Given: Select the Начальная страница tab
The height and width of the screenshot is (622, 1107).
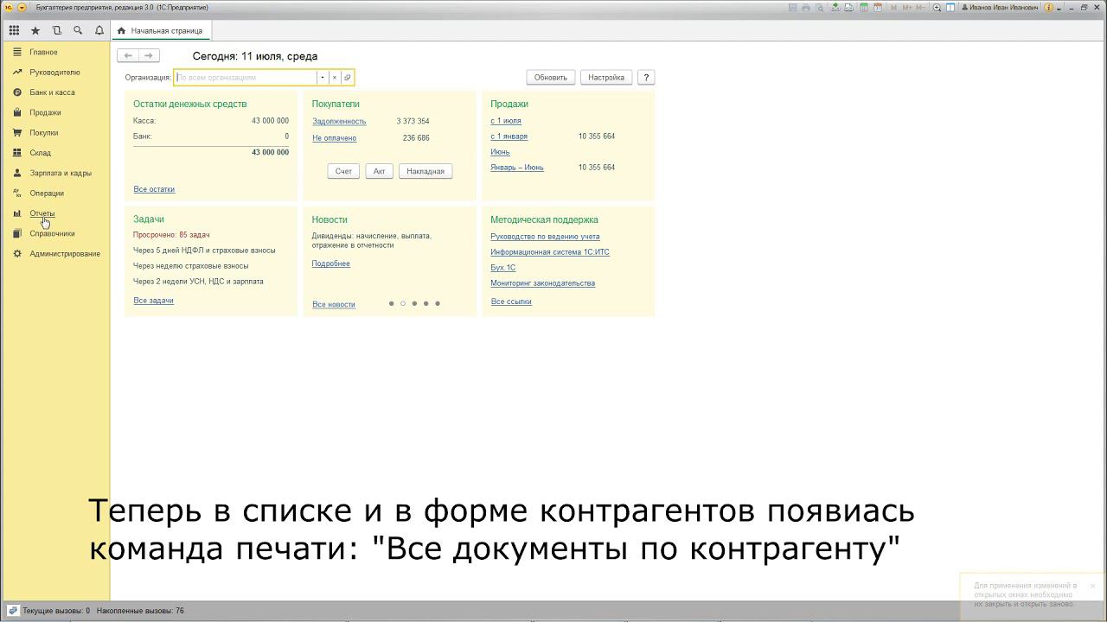Looking at the screenshot, I should coord(161,31).
